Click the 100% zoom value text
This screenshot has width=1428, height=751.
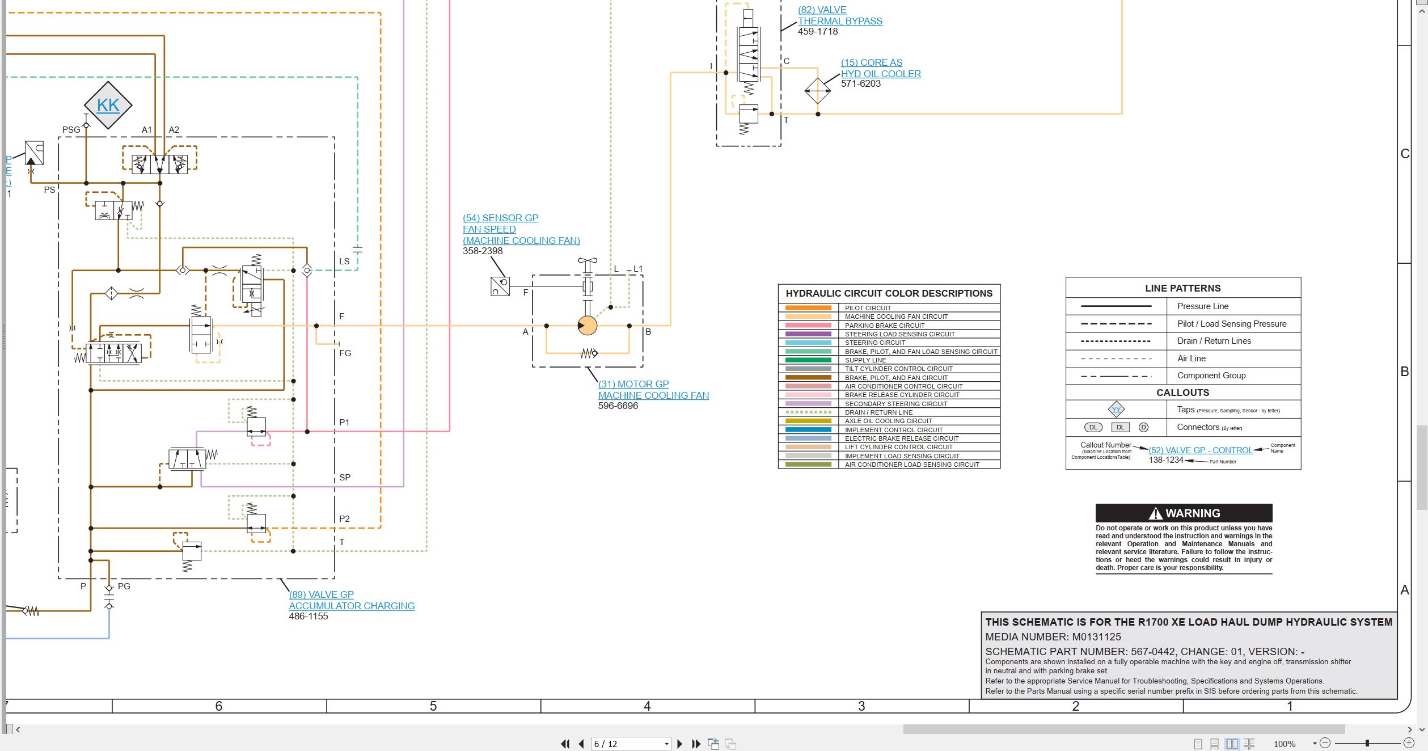point(1285,744)
